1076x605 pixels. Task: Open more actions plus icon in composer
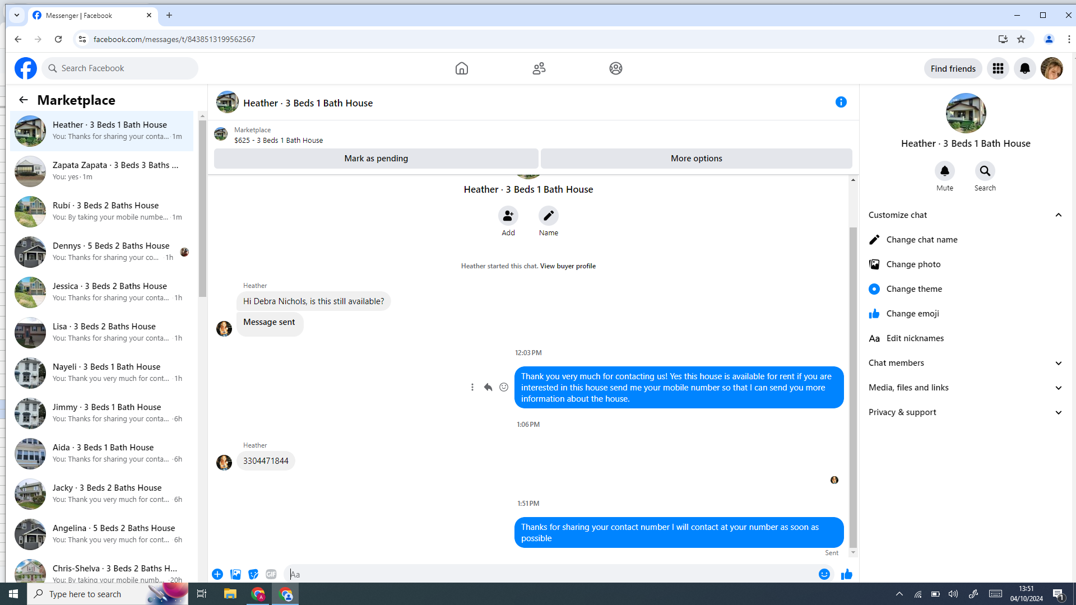[x=217, y=574]
